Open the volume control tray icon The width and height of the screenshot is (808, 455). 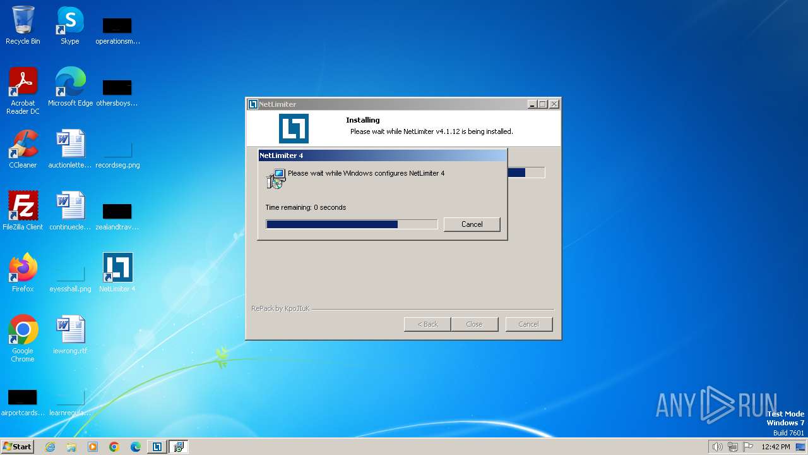pos(718,447)
